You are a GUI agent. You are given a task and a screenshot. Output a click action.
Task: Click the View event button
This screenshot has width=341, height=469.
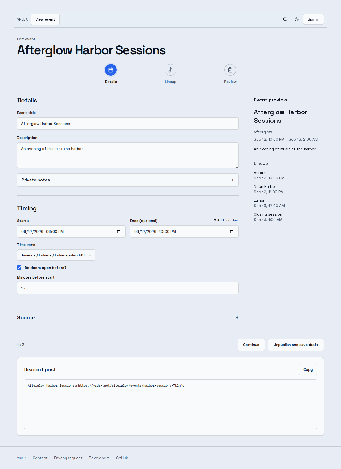pos(45,19)
